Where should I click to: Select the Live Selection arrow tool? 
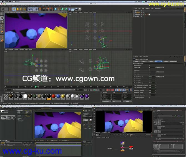click(11, 9)
